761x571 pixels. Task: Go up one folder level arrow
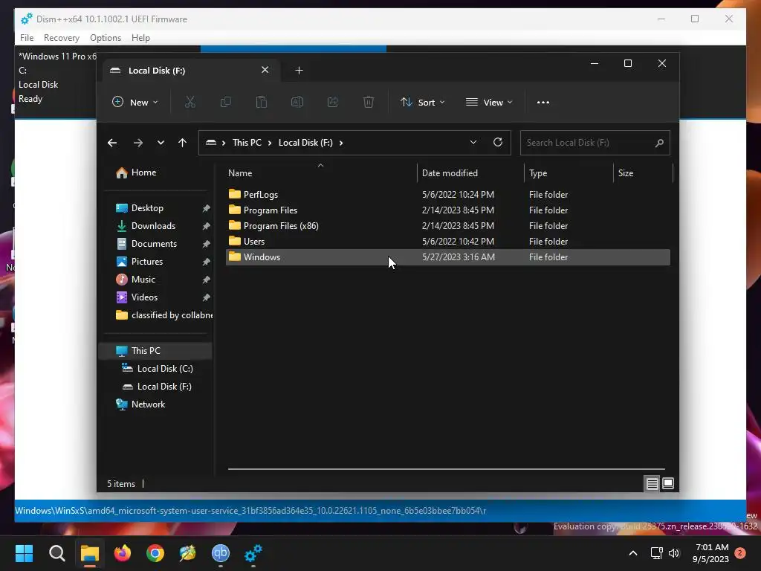click(x=183, y=143)
